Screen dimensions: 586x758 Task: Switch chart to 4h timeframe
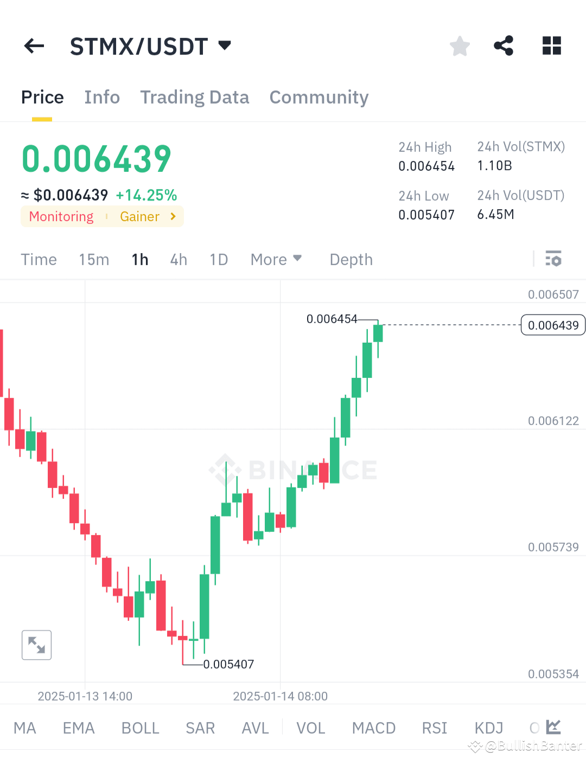[x=178, y=259]
